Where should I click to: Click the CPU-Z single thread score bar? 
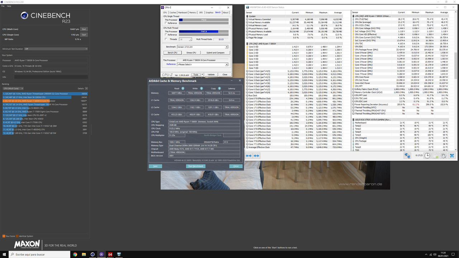click(203, 20)
